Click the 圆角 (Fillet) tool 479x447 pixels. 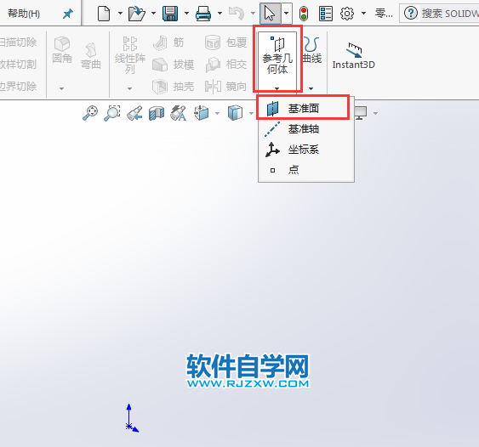tap(62, 50)
